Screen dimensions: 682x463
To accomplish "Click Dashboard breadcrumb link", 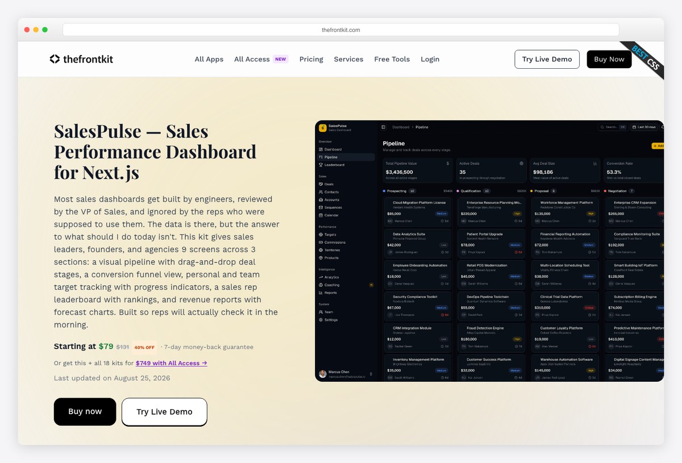I will [x=401, y=127].
